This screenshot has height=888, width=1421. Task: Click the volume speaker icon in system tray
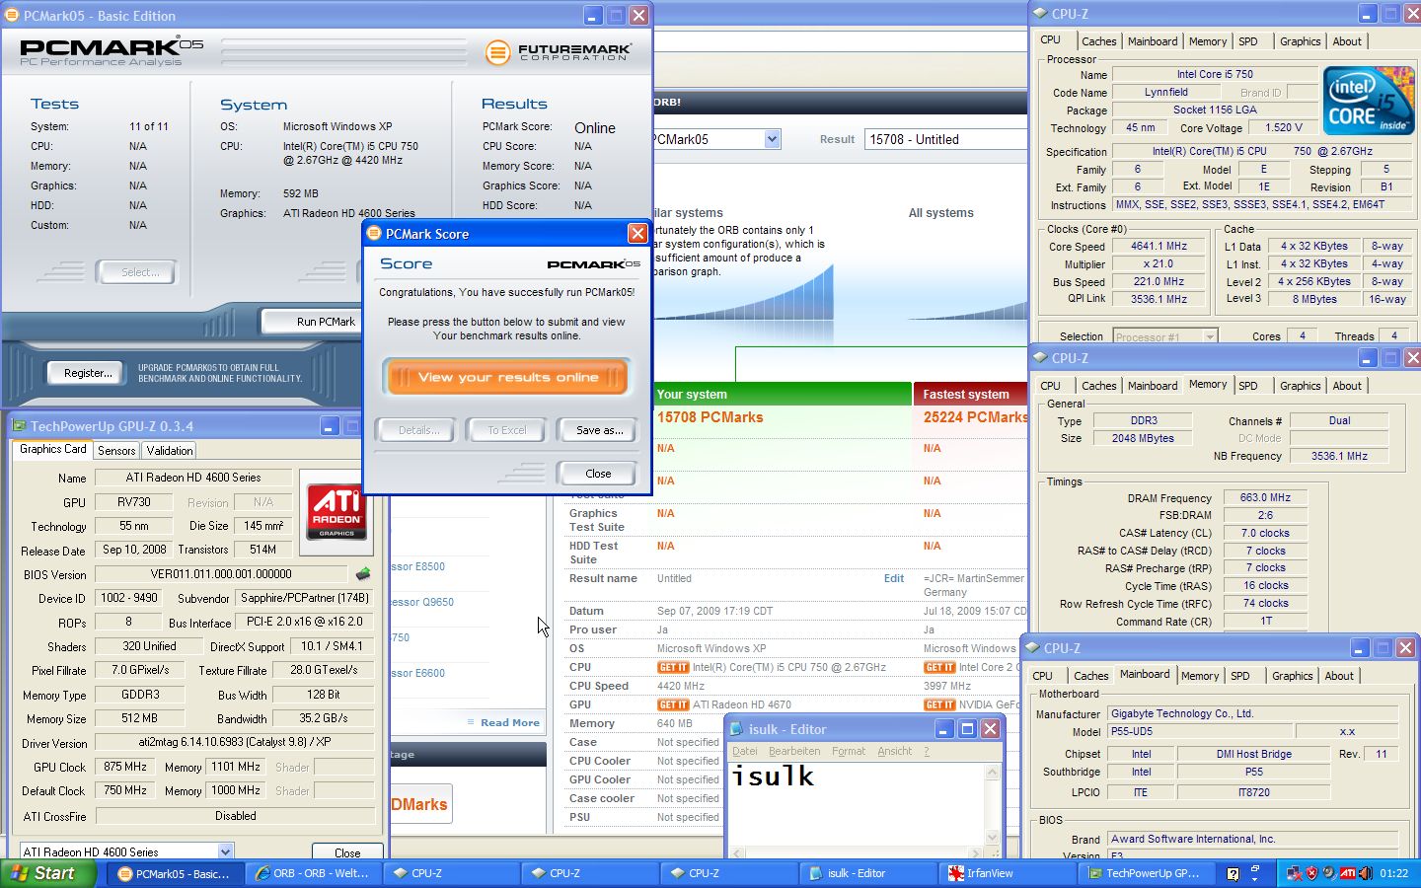[1365, 873]
